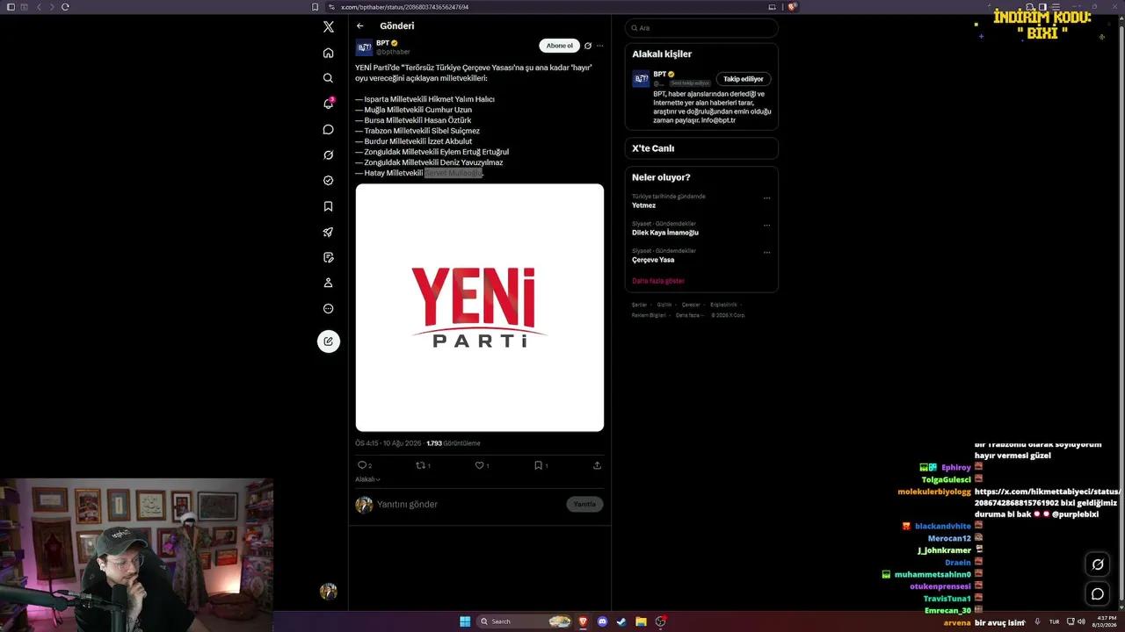1125x632 pixels.
Task: Bookmark the post via bookmark icon
Action: 538,465
